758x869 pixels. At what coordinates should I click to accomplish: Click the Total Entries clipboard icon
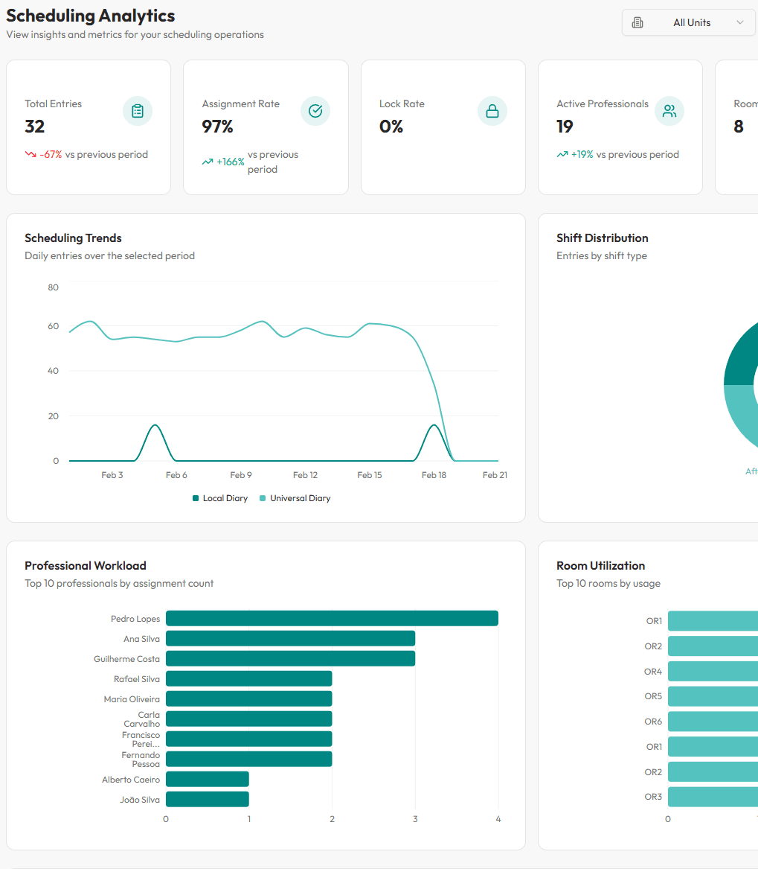(138, 110)
